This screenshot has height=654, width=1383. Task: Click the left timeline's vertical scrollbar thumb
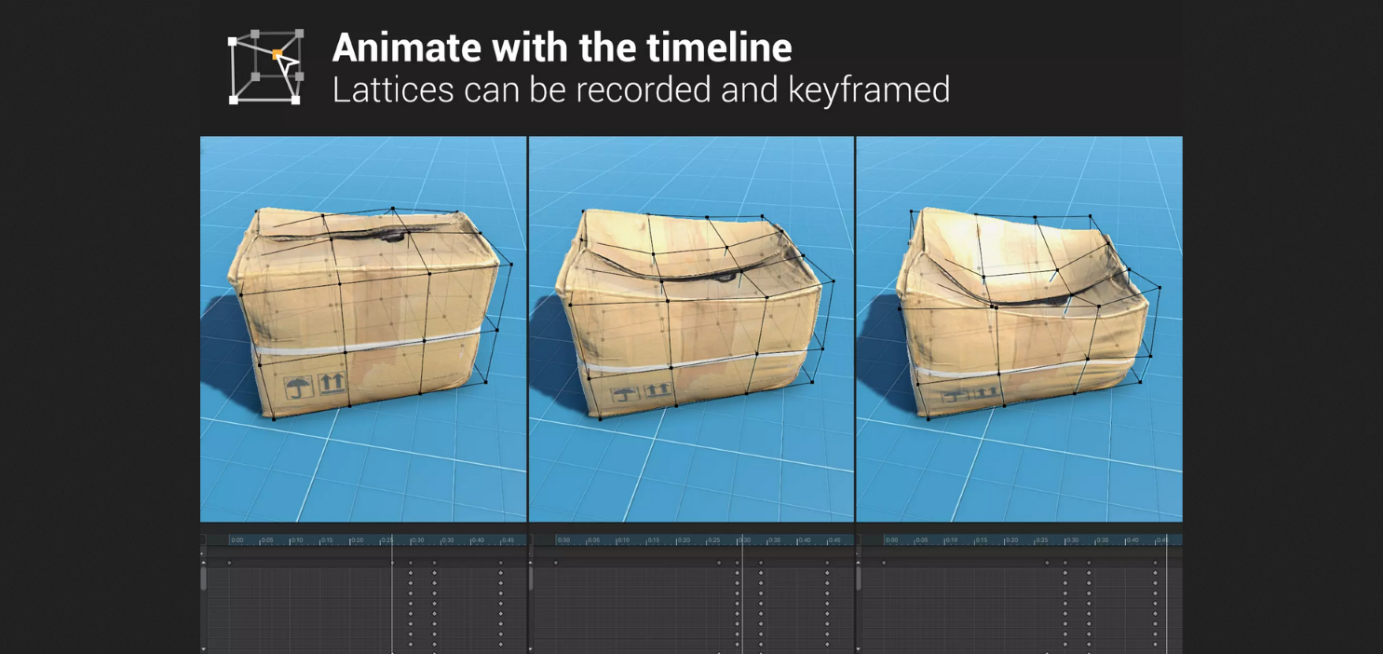point(204,579)
